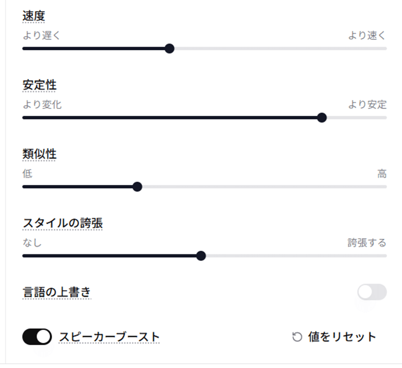Image resolution: width=402 pixels, height=368 pixels.
Task: Toggle the 言語の上書き switch on
Action: coord(372,292)
